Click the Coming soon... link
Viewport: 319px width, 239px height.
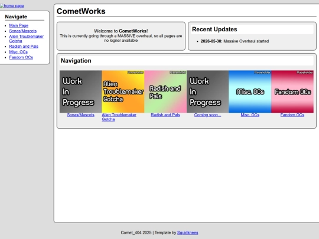tap(207, 115)
